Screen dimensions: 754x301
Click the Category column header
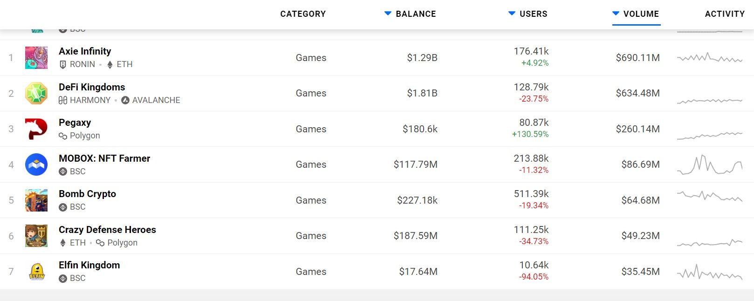tap(303, 14)
